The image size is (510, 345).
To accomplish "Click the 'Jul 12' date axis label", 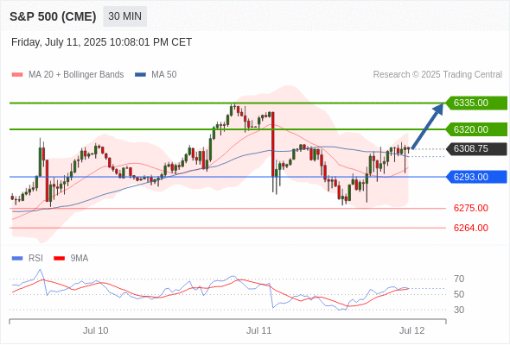I will tap(411, 330).
